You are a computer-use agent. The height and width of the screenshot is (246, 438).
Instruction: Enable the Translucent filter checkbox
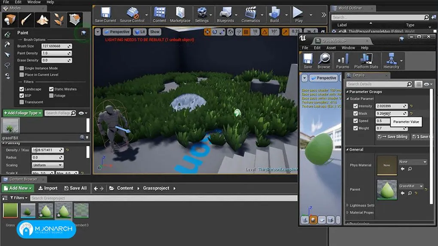tap(21, 102)
